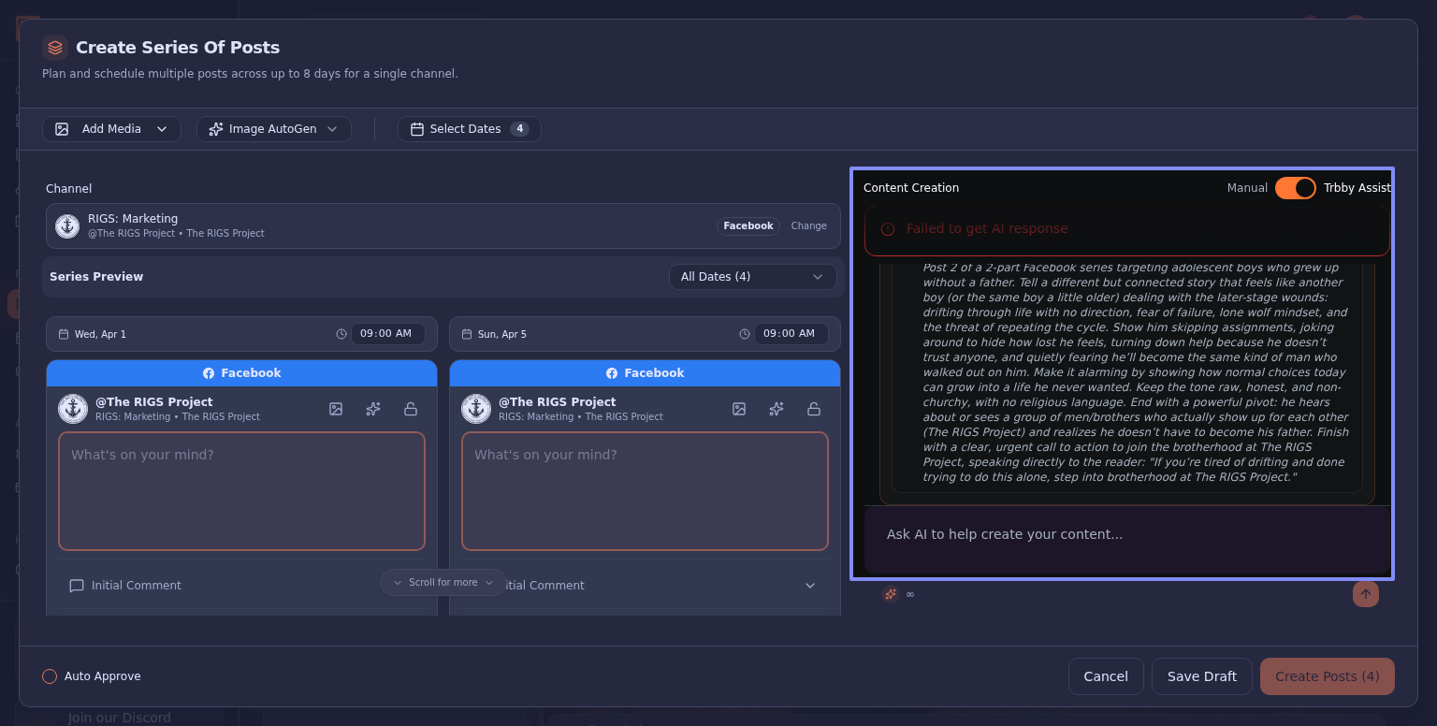Click image icon in Wed, Apr 1 post
The image size is (1437, 726).
(x=336, y=409)
